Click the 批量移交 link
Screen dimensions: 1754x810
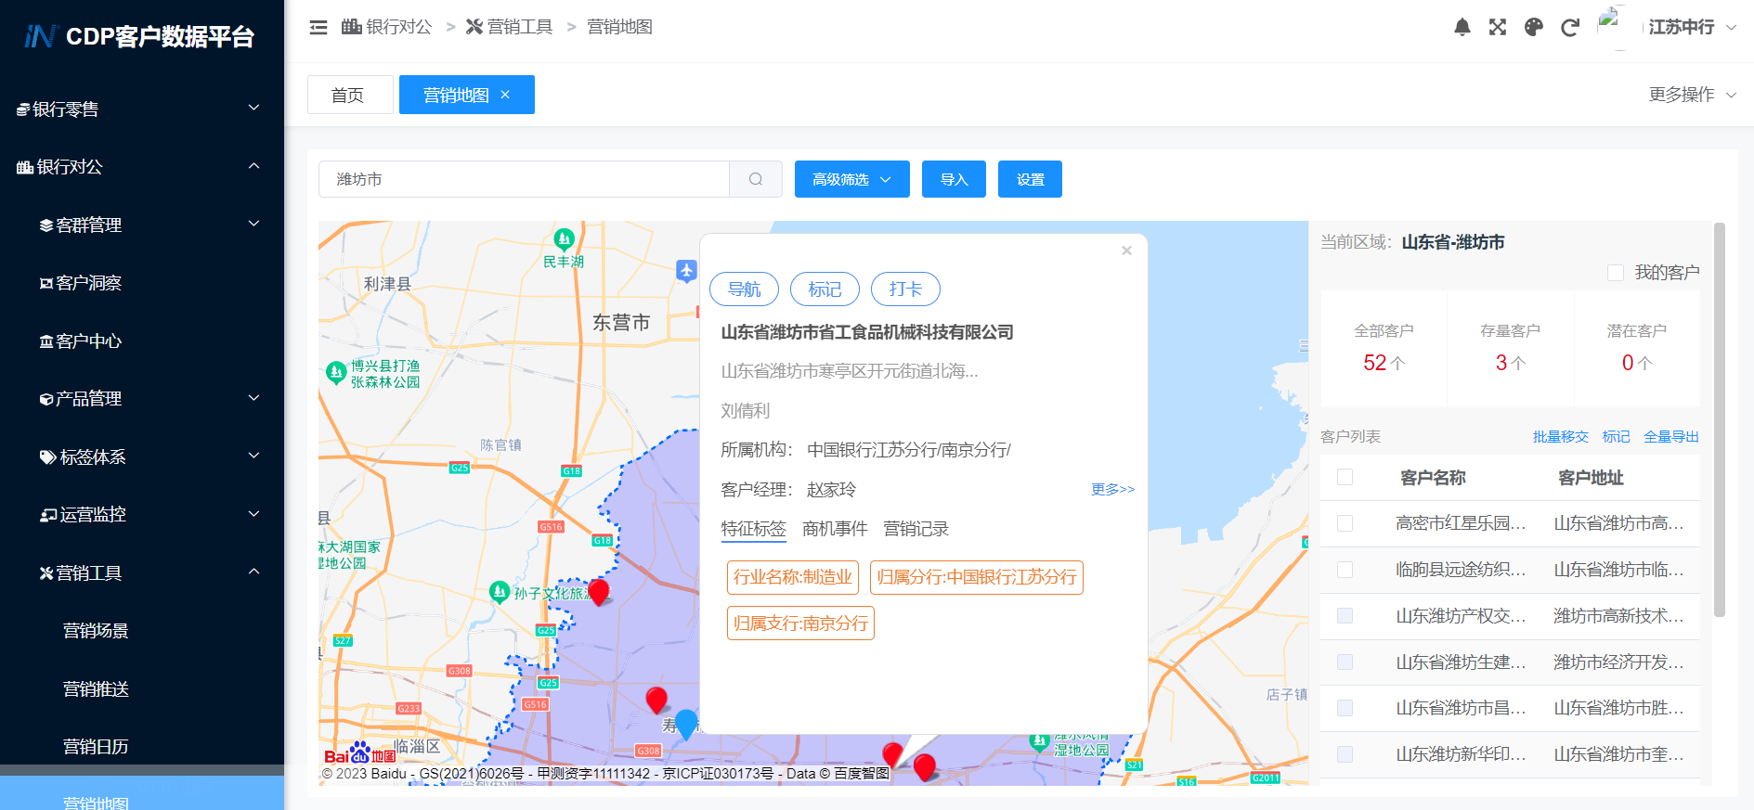coord(1560,436)
